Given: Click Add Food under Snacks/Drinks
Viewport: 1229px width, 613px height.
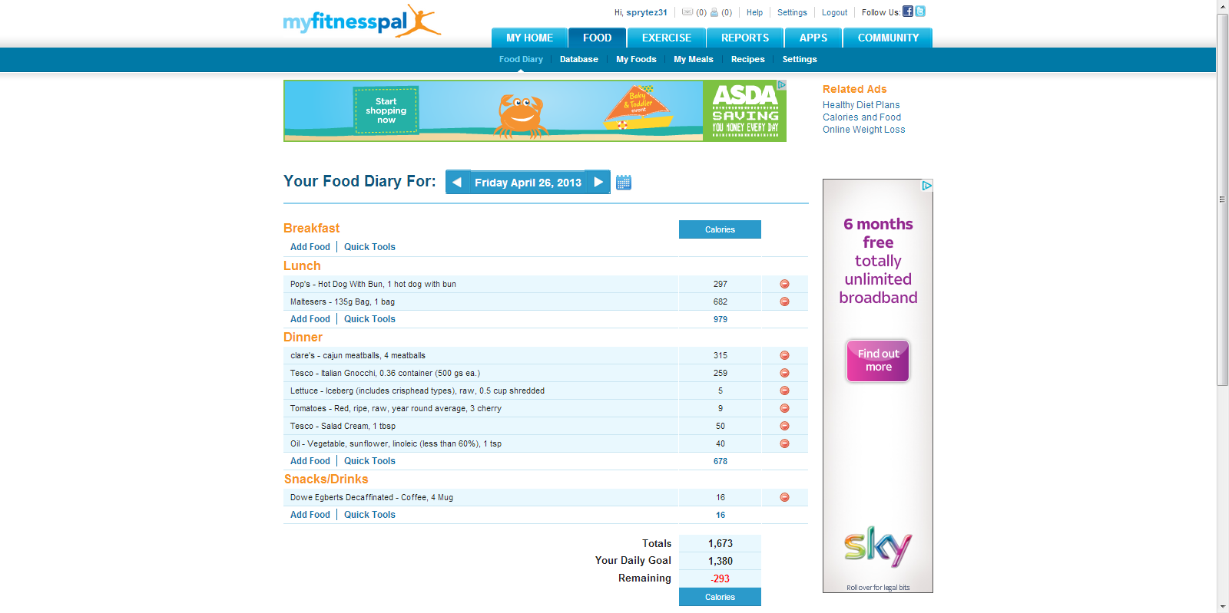Looking at the screenshot, I should (310, 515).
